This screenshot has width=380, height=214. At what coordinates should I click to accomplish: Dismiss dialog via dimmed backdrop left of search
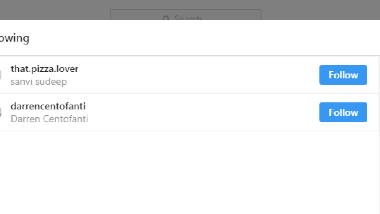[54, 10]
